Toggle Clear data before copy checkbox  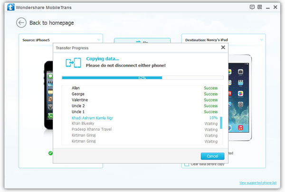coord(187,164)
